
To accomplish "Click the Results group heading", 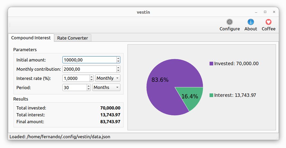I will (x=21, y=99).
